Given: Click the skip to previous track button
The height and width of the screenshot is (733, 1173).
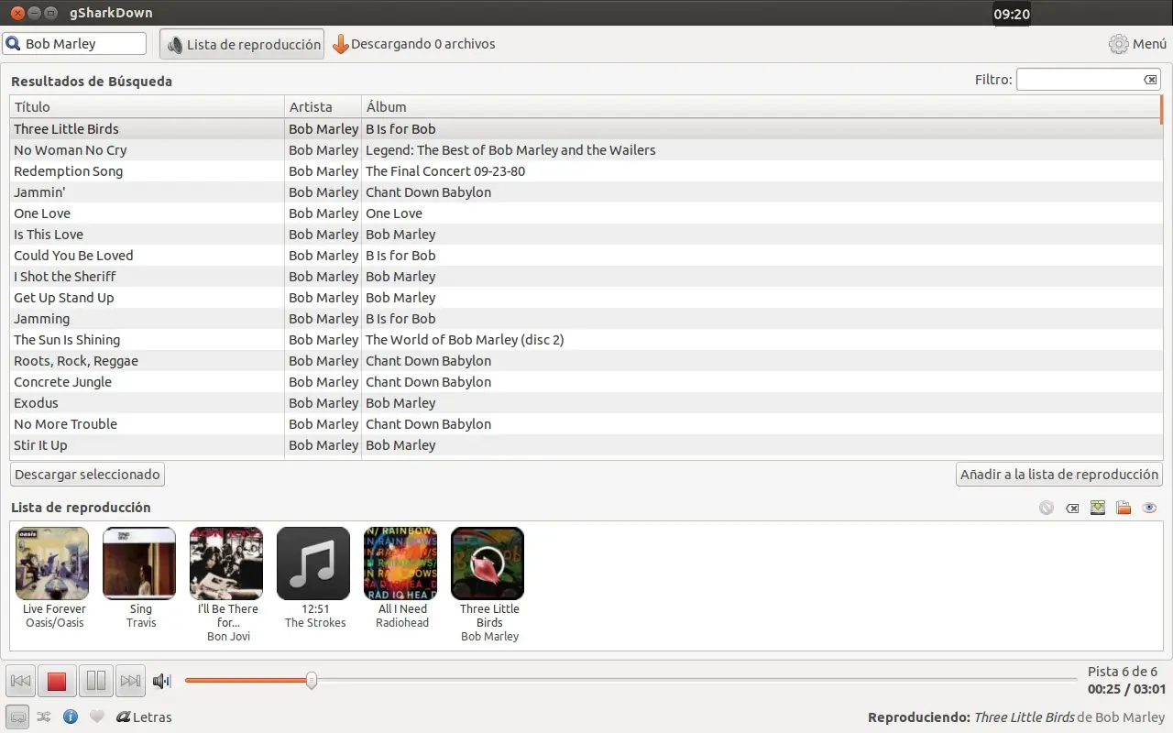Looking at the screenshot, I should coord(20,681).
